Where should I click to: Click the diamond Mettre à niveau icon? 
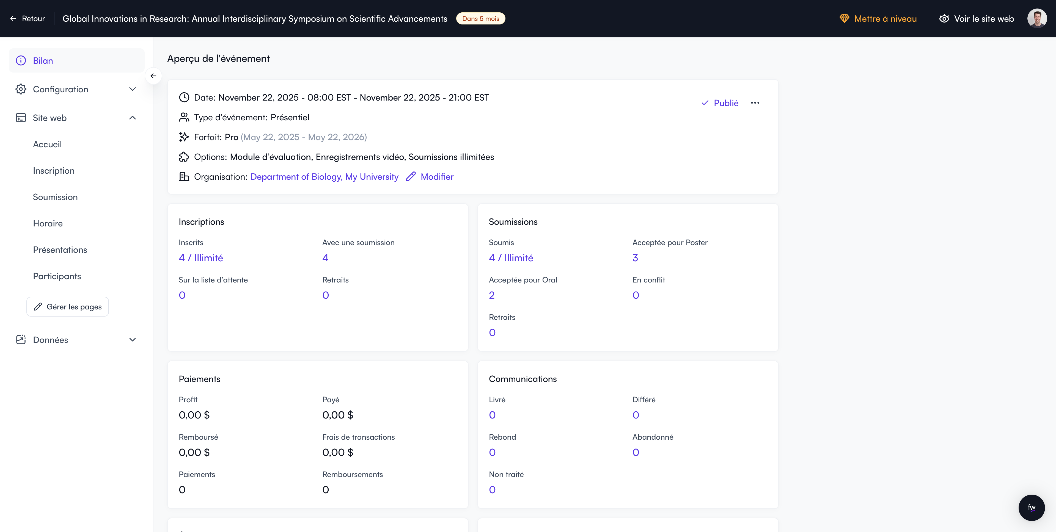tap(844, 18)
